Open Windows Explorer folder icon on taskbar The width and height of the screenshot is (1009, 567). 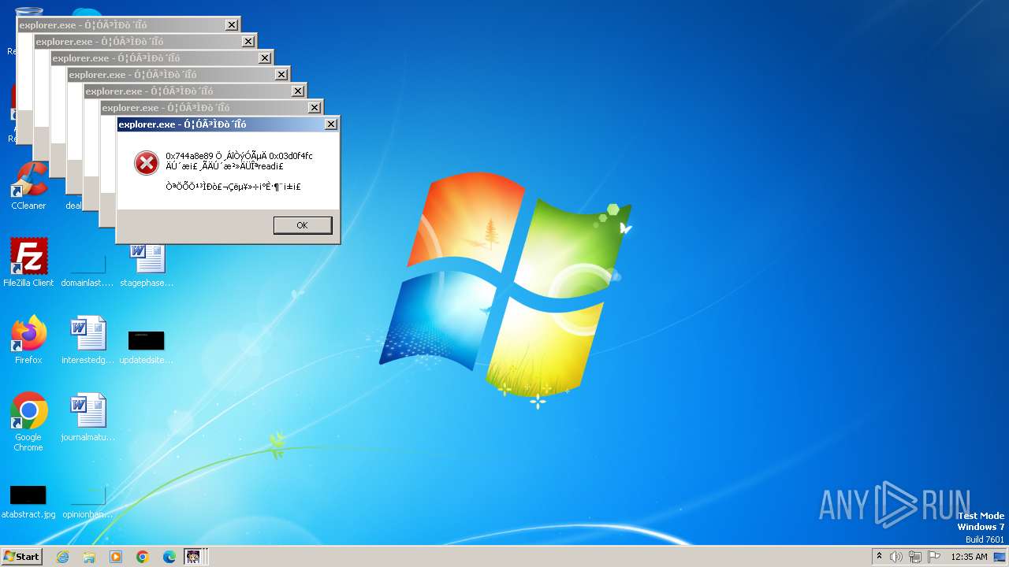(89, 557)
